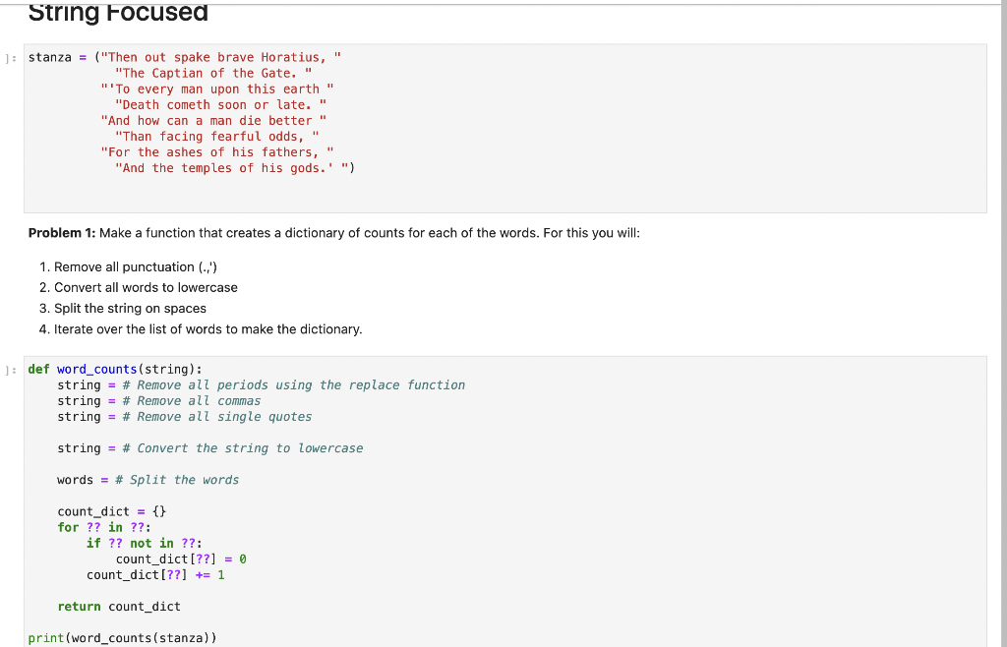Screen dimensions: 1007x647
Task: Click list item 'Remove all punctuation (.,')'
Action: (136, 267)
